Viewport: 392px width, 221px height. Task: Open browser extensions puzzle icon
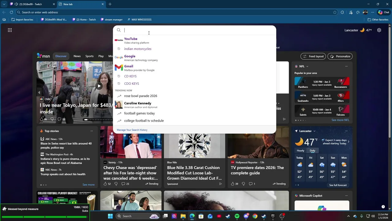(x=342, y=12)
